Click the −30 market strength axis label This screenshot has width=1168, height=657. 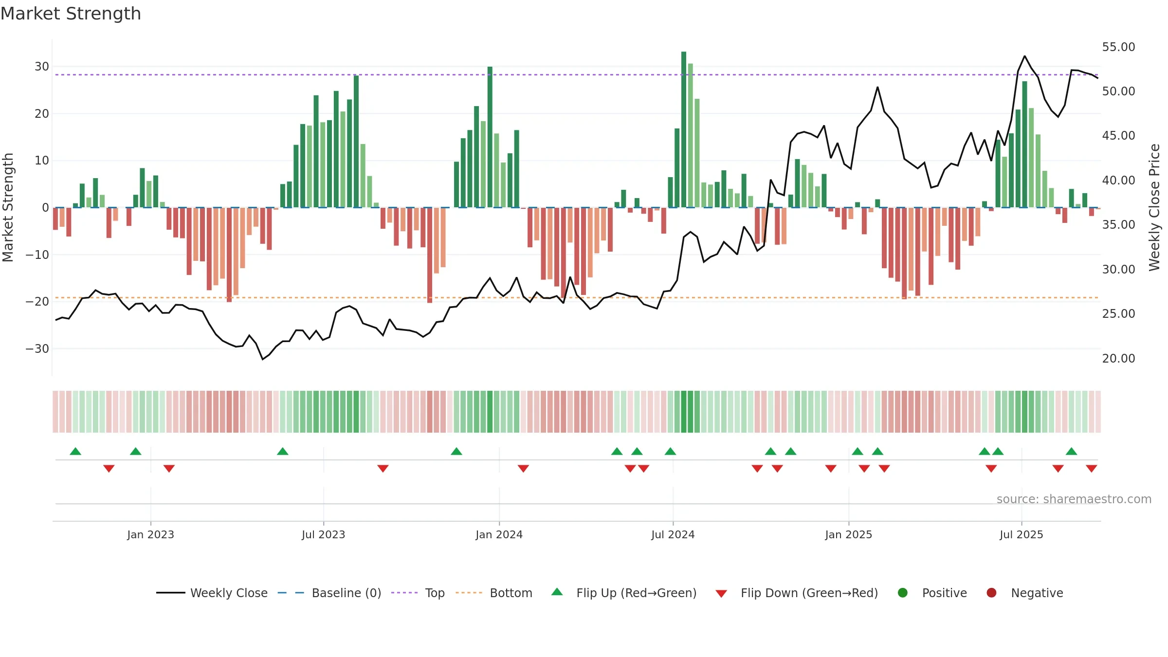(37, 348)
